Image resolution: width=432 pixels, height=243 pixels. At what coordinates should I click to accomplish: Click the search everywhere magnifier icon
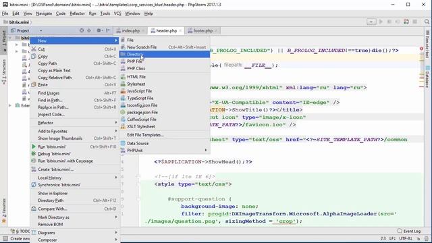(x=427, y=22)
